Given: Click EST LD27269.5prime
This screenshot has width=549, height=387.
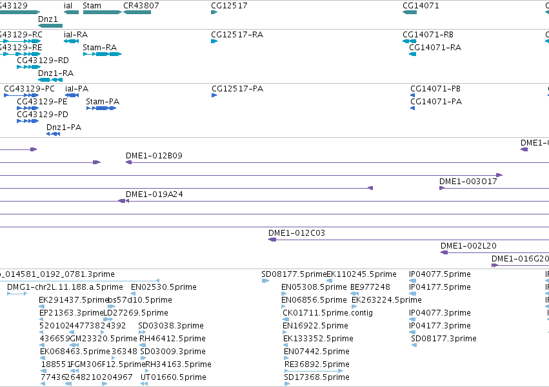Looking at the screenshot, I should [x=136, y=313].
